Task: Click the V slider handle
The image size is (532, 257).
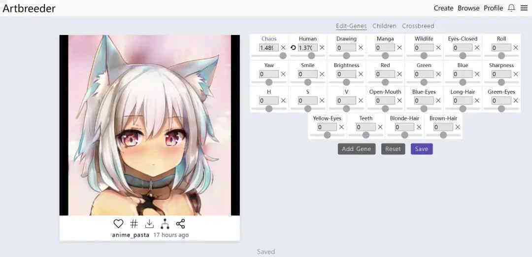Action: 346,109
